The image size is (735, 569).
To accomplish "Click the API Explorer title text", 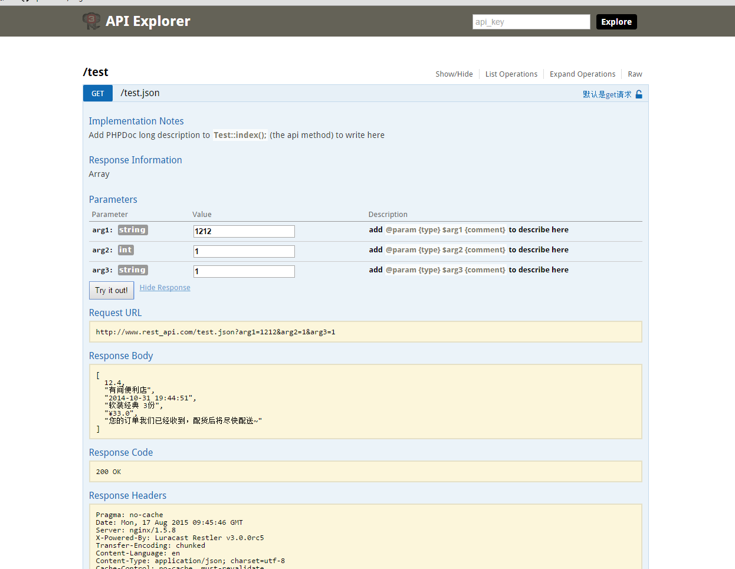I will pyautogui.click(x=148, y=21).
